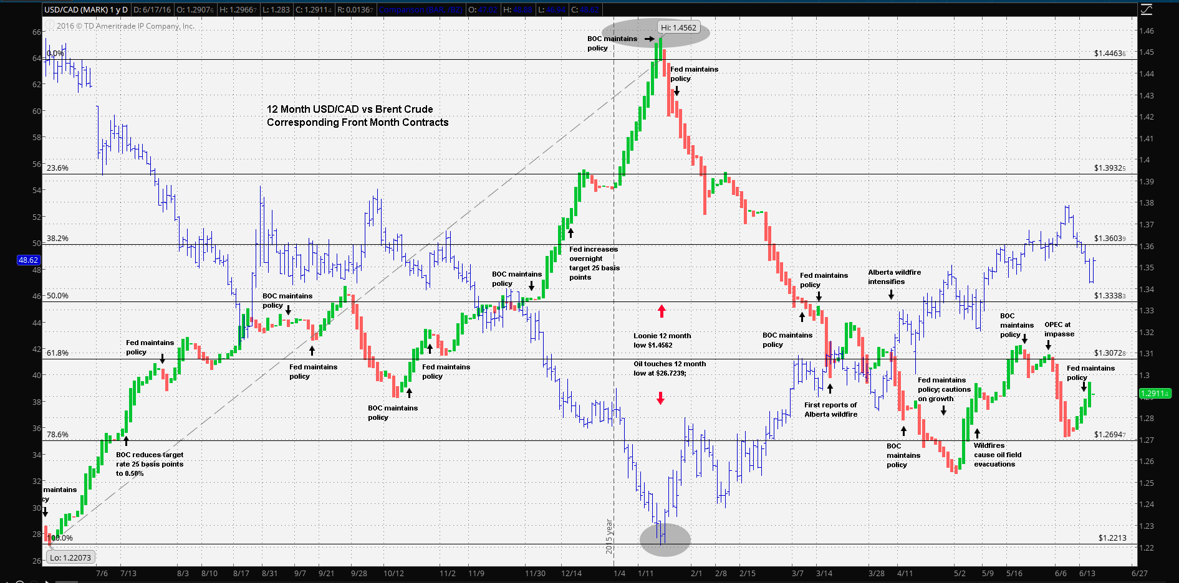Click the 50.0% Fibonacci level label
The width and height of the screenshot is (1179, 583).
[57, 296]
